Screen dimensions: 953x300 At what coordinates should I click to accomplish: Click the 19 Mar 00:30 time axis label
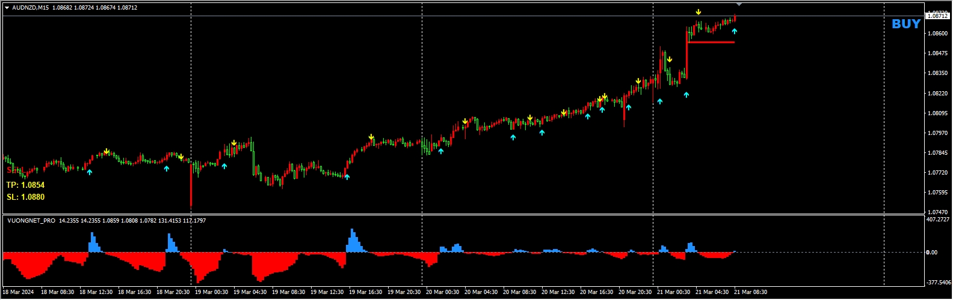(211, 292)
